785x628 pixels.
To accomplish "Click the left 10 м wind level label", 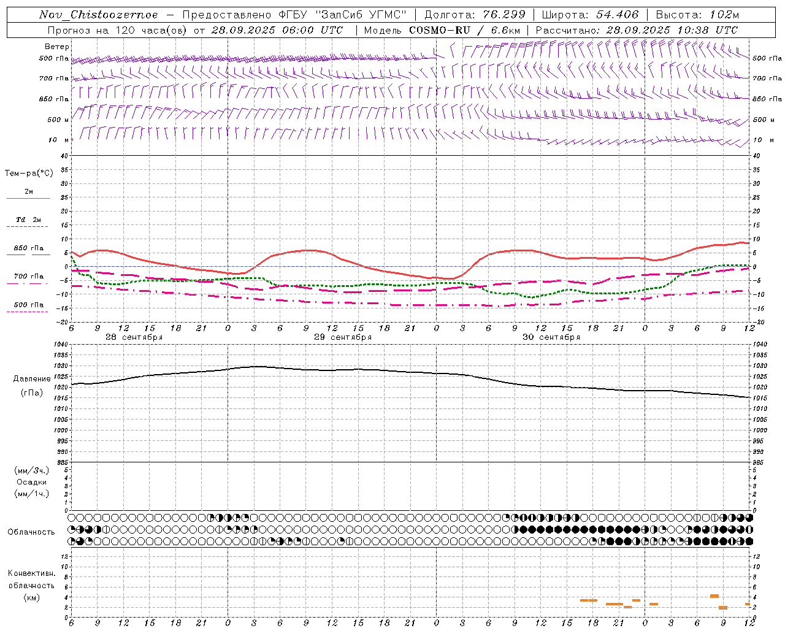I will 59,140.
